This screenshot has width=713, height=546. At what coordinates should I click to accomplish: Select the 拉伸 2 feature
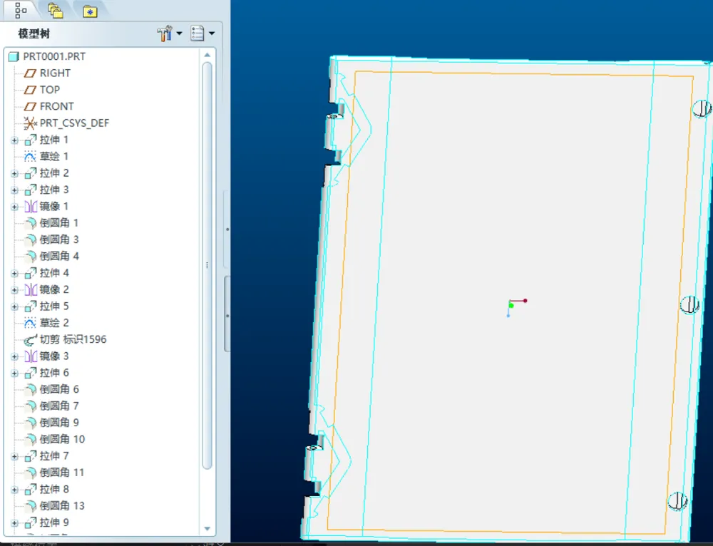click(x=54, y=172)
